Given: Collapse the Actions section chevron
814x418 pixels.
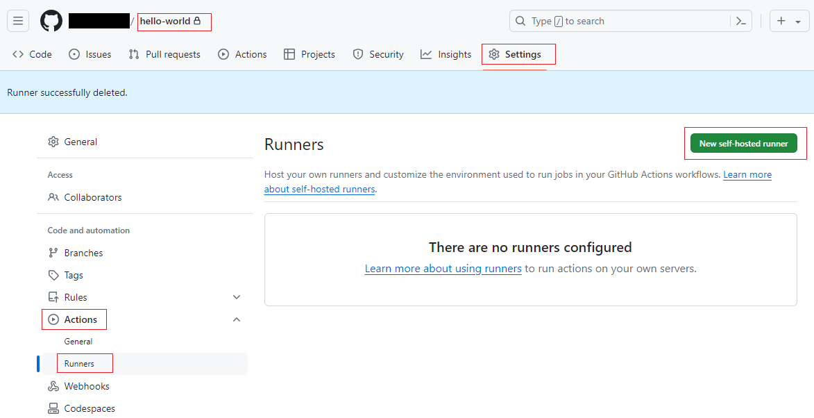Looking at the screenshot, I should pyautogui.click(x=237, y=320).
